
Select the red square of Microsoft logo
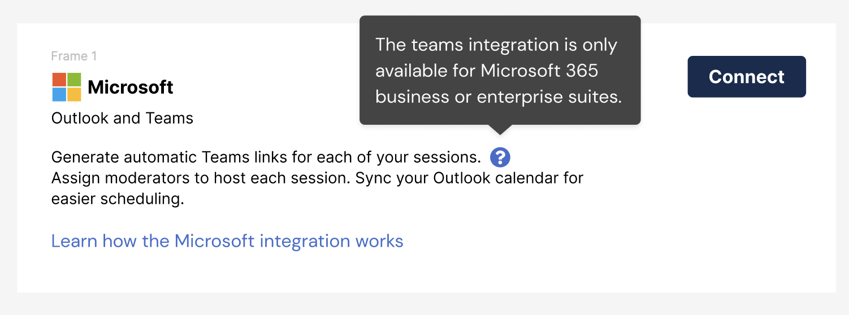(59, 79)
